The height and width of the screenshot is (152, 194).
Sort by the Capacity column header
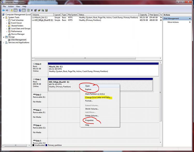point(144,14)
